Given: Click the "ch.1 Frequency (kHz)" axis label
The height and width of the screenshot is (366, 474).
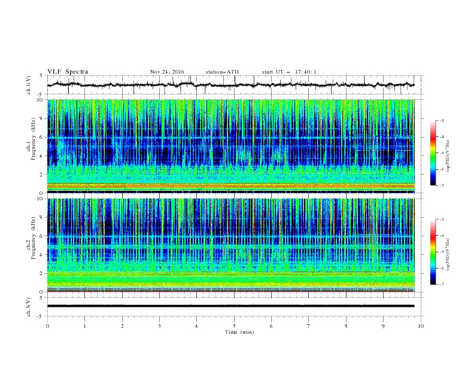Looking at the screenshot, I should point(31,138).
